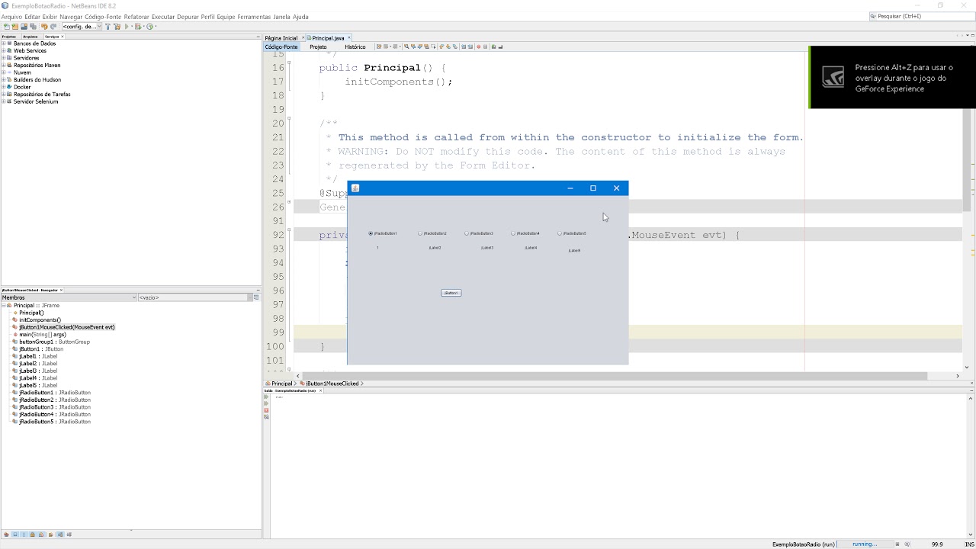
Task: Open the Arquivo menu
Action: 11,17
